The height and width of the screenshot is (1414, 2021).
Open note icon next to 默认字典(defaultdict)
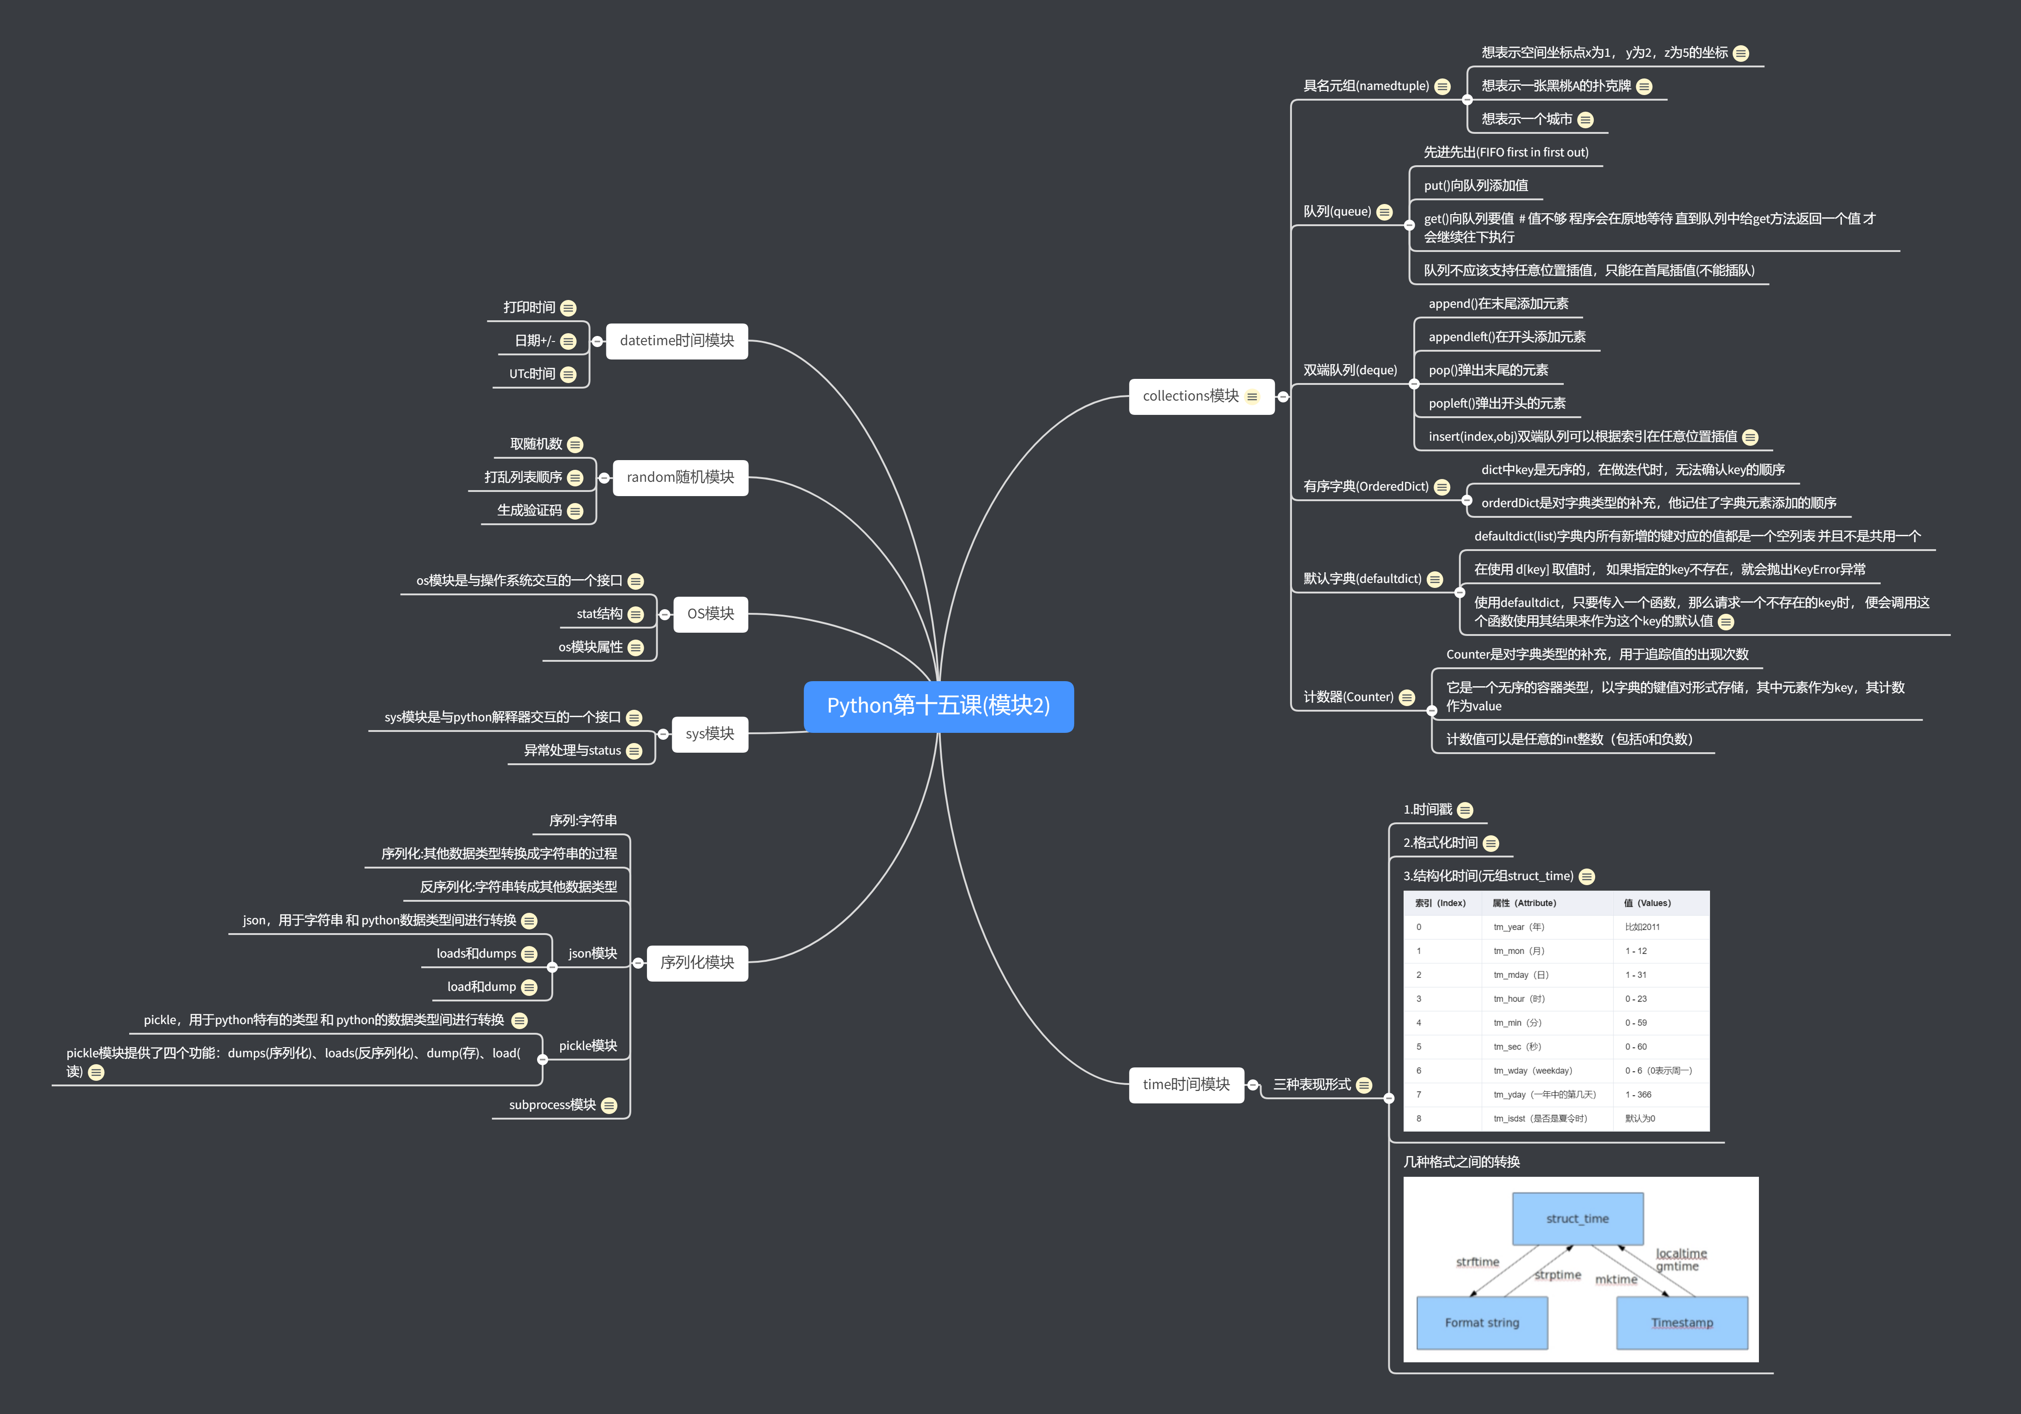pyautogui.click(x=1435, y=579)
